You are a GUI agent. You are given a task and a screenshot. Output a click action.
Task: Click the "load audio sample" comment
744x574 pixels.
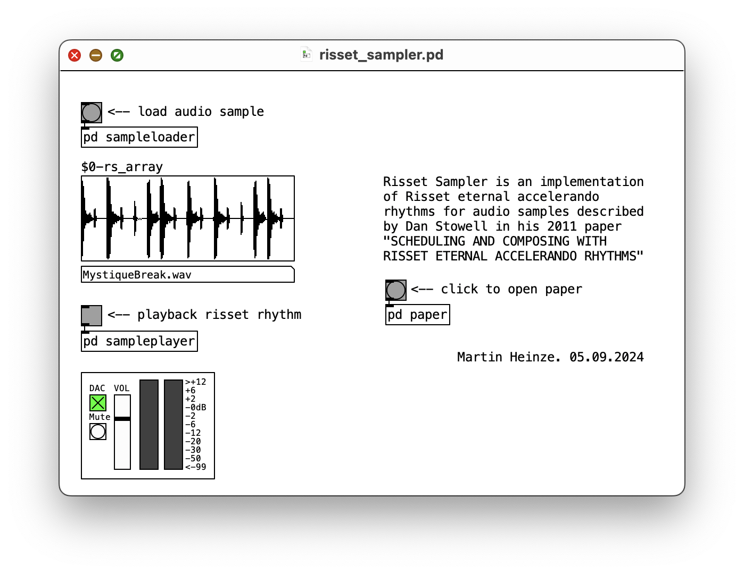[186, 112]
